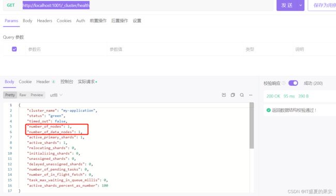Image resolution: width=336 pixels, height=196 pixels.
Task: Open the 前置操作 tab
Action: 98,21
